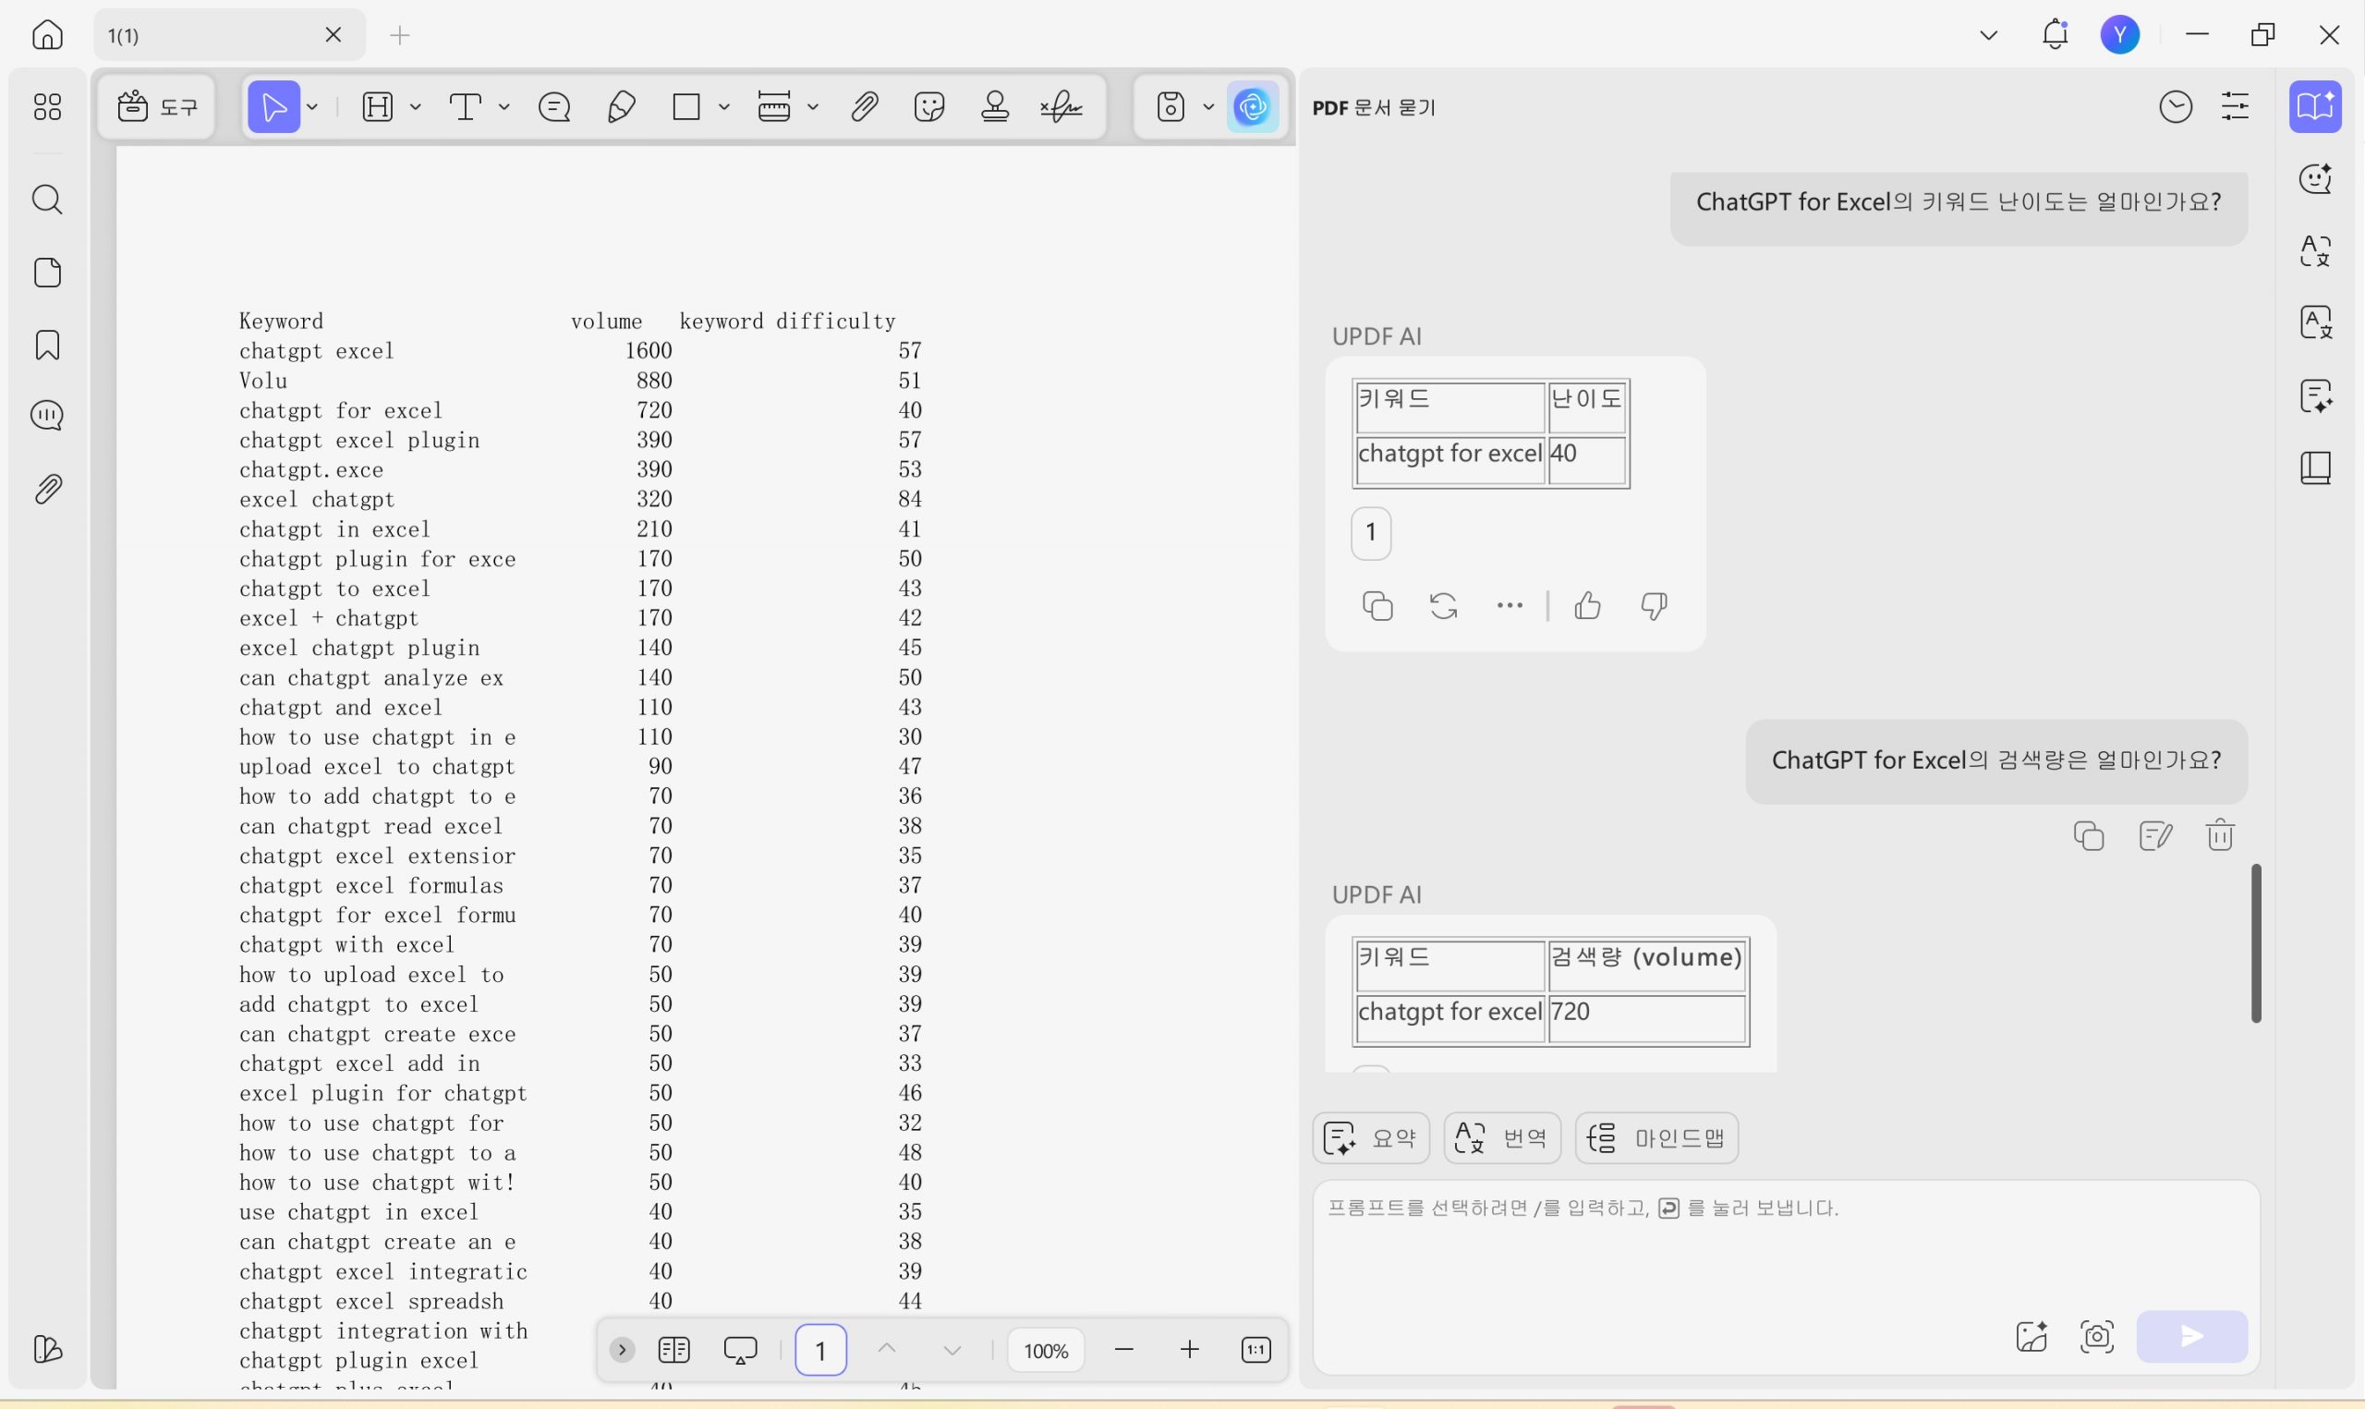Image resolution: width=2365 pixels, height=1409 pixels.
Task: Open the AI chat bot mode icon
Action: [2316, 178]
